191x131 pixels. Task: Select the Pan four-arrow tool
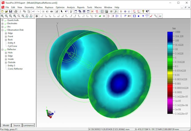point(37,16)
